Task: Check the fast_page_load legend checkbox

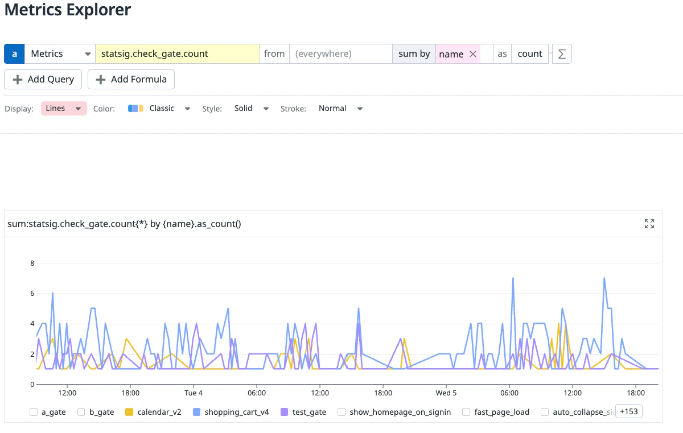Action: (x=466, y=411)
